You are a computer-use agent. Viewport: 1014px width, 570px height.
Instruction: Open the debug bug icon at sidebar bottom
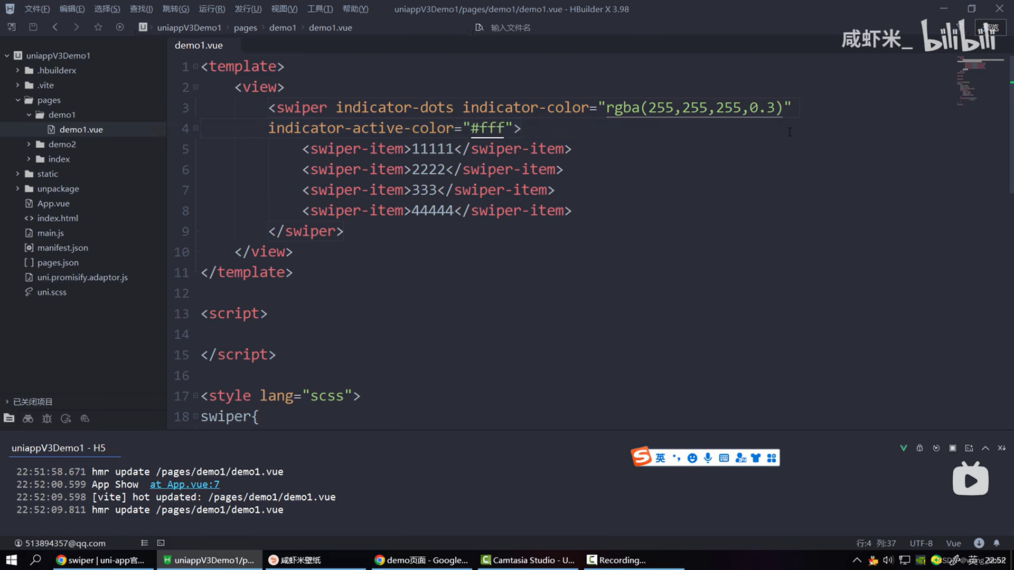click(x=47, y=419)
